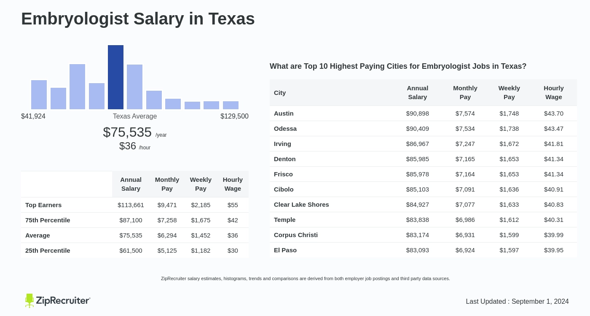Viewport: 590px width, 316px height.
Task: Select the Cibolo city row
Action: [x=424, y=189]
